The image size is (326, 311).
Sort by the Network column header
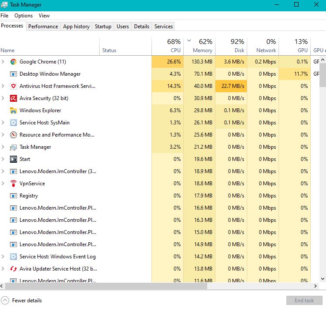pyautogui.click(x=263, y=46)
